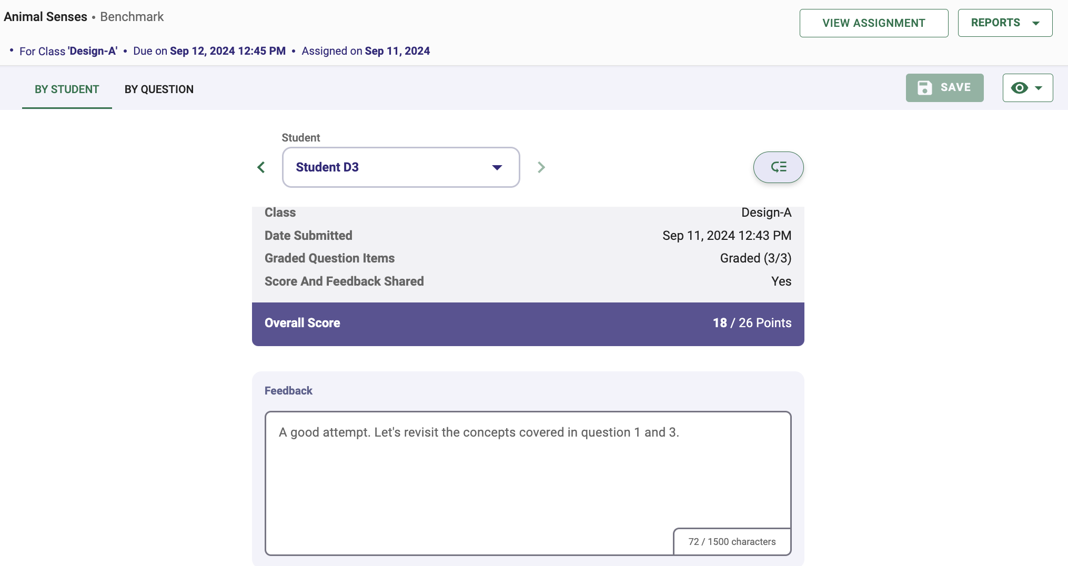
Task: Click the Student D3 dropdown arrow
Action: pyautogui.click(x=497, y=168)
